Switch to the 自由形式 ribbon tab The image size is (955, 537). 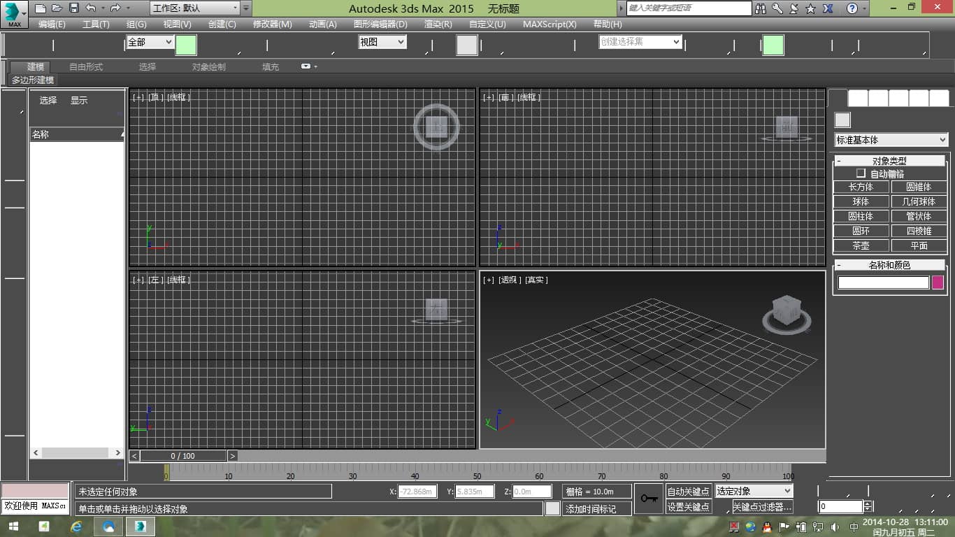coord(85,67)
